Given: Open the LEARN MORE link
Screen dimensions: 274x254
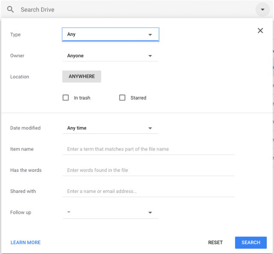Looking at the screenshot, I should pyautogui.click(x=26, y=242).
